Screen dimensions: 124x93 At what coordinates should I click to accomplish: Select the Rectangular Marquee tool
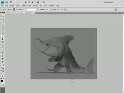3,19
